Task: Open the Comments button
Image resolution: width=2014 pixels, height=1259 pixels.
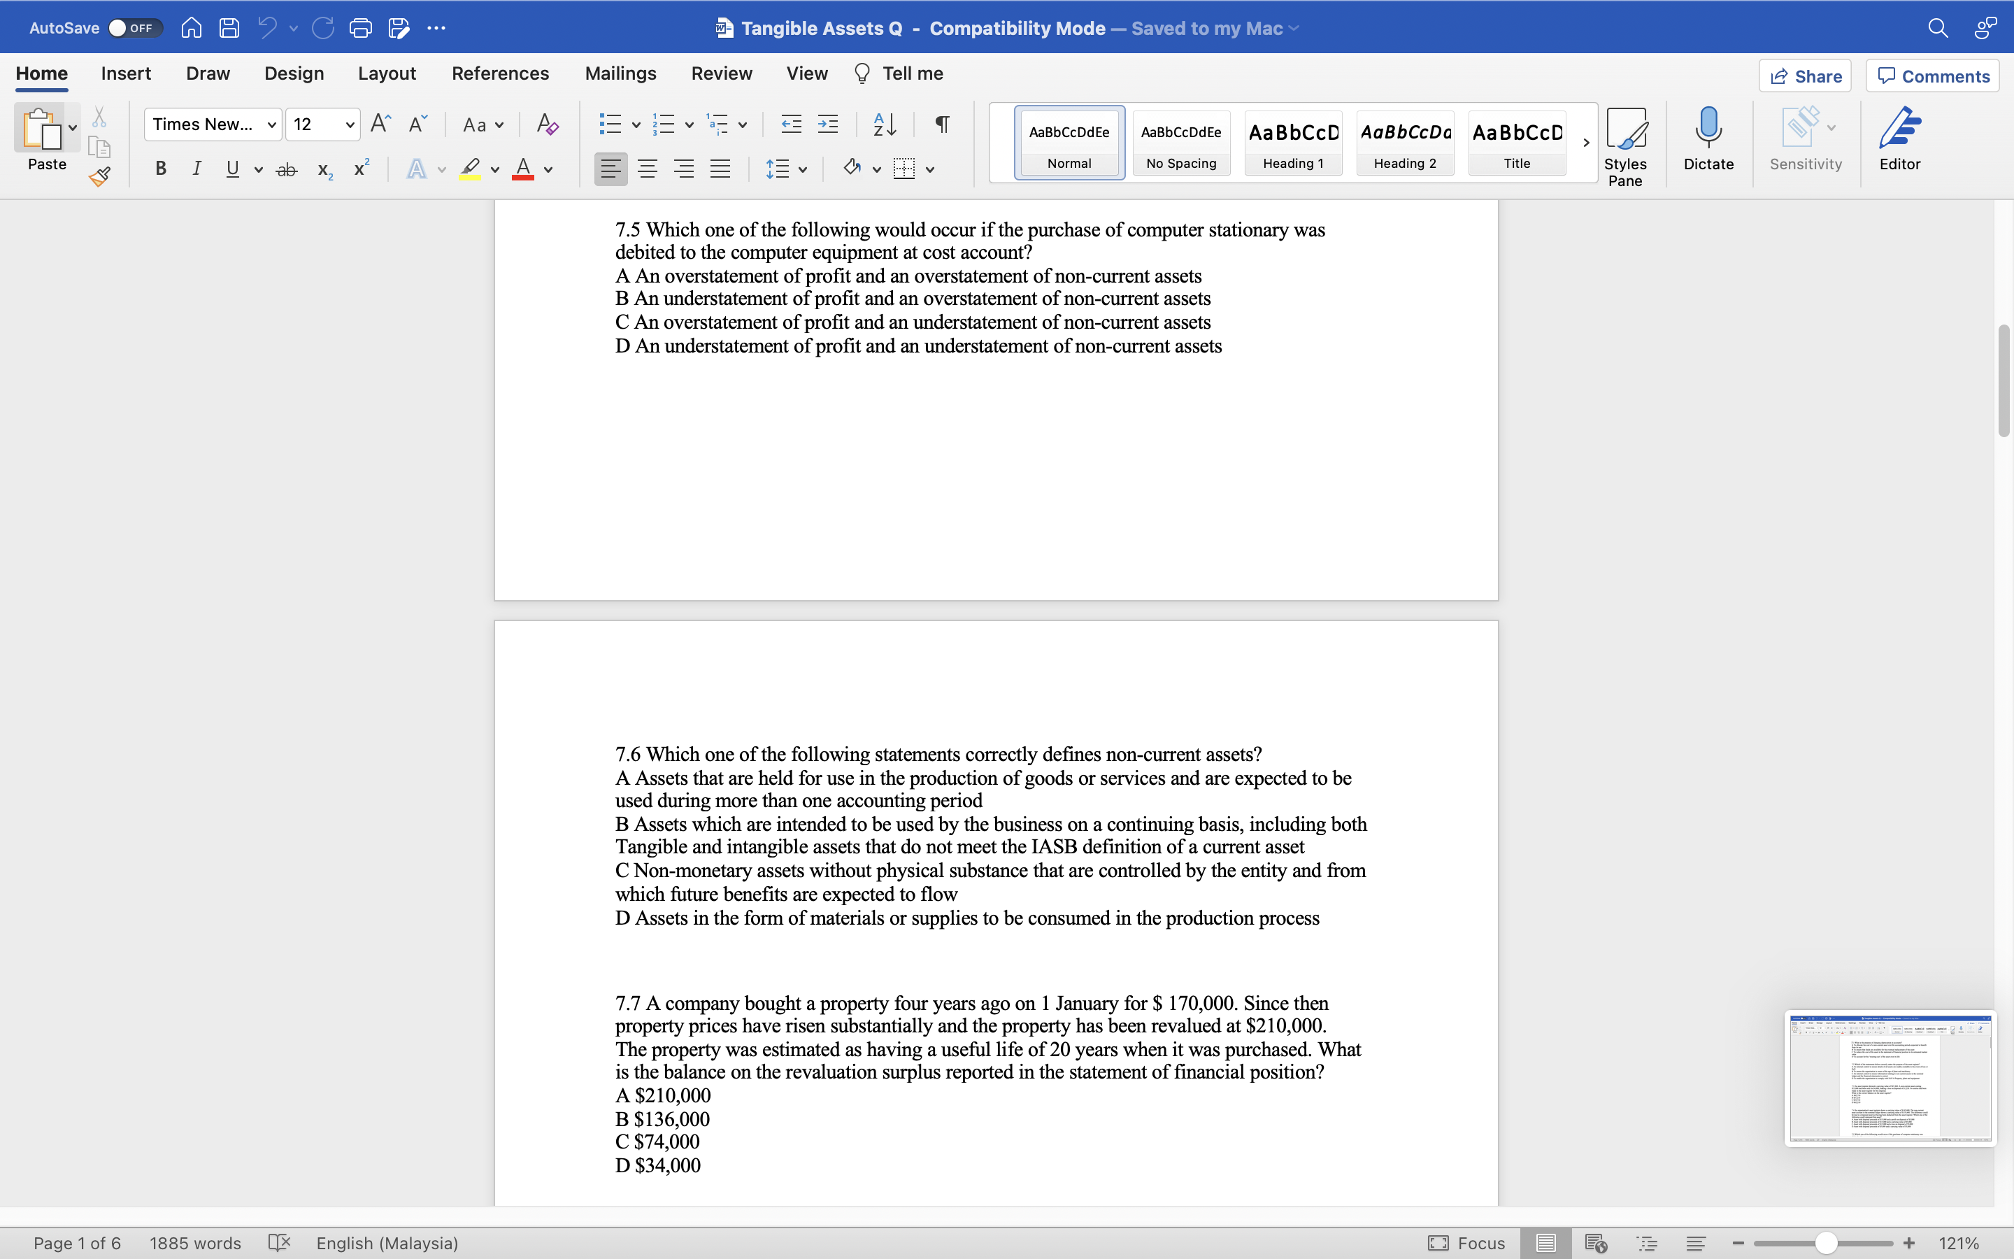Action: [1932, 76]
